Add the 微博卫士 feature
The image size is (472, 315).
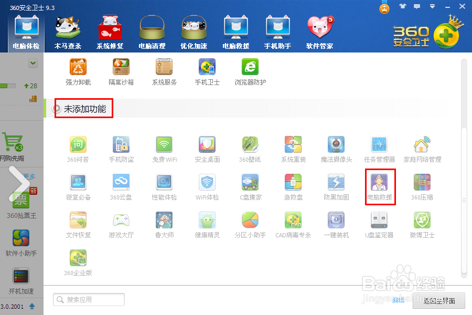[422, 225]
